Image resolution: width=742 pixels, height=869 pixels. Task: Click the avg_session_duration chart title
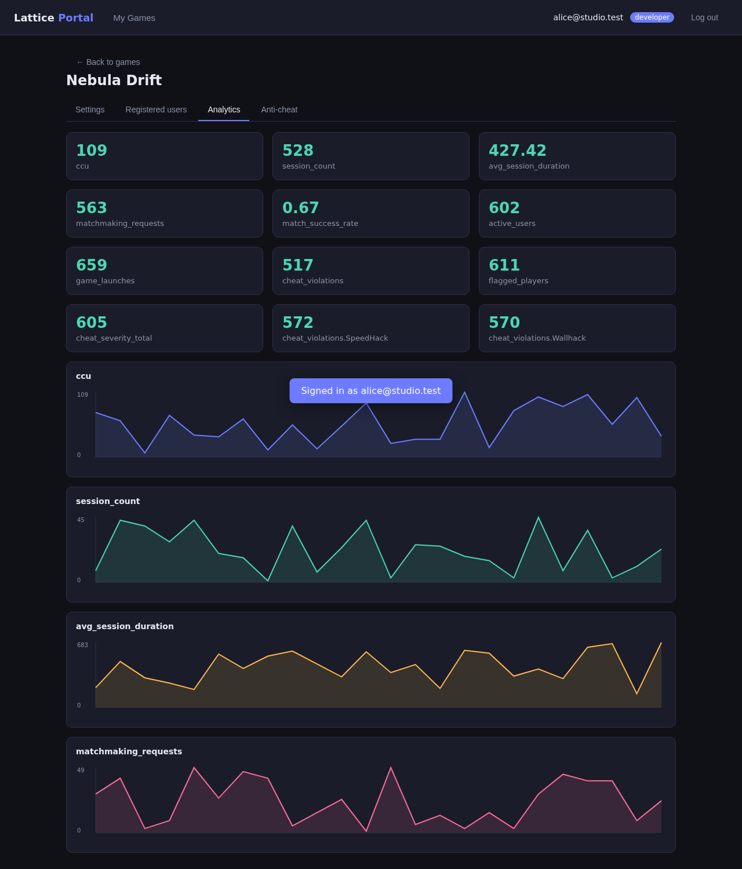[x=125, y=626]
